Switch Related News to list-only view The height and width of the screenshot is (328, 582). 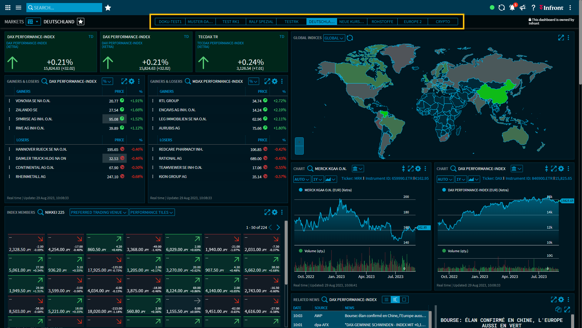point(386,300)
